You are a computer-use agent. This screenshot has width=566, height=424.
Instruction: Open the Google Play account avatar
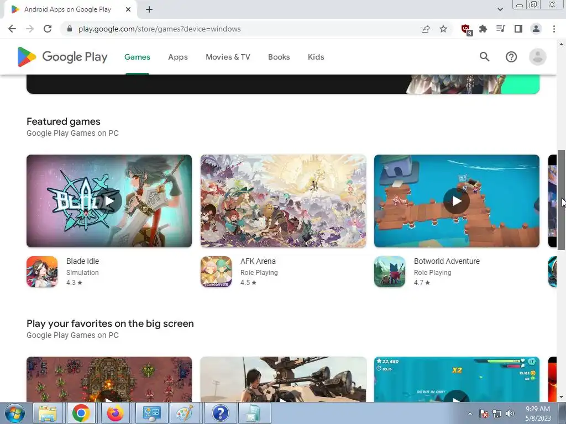(x=537, y=57)
